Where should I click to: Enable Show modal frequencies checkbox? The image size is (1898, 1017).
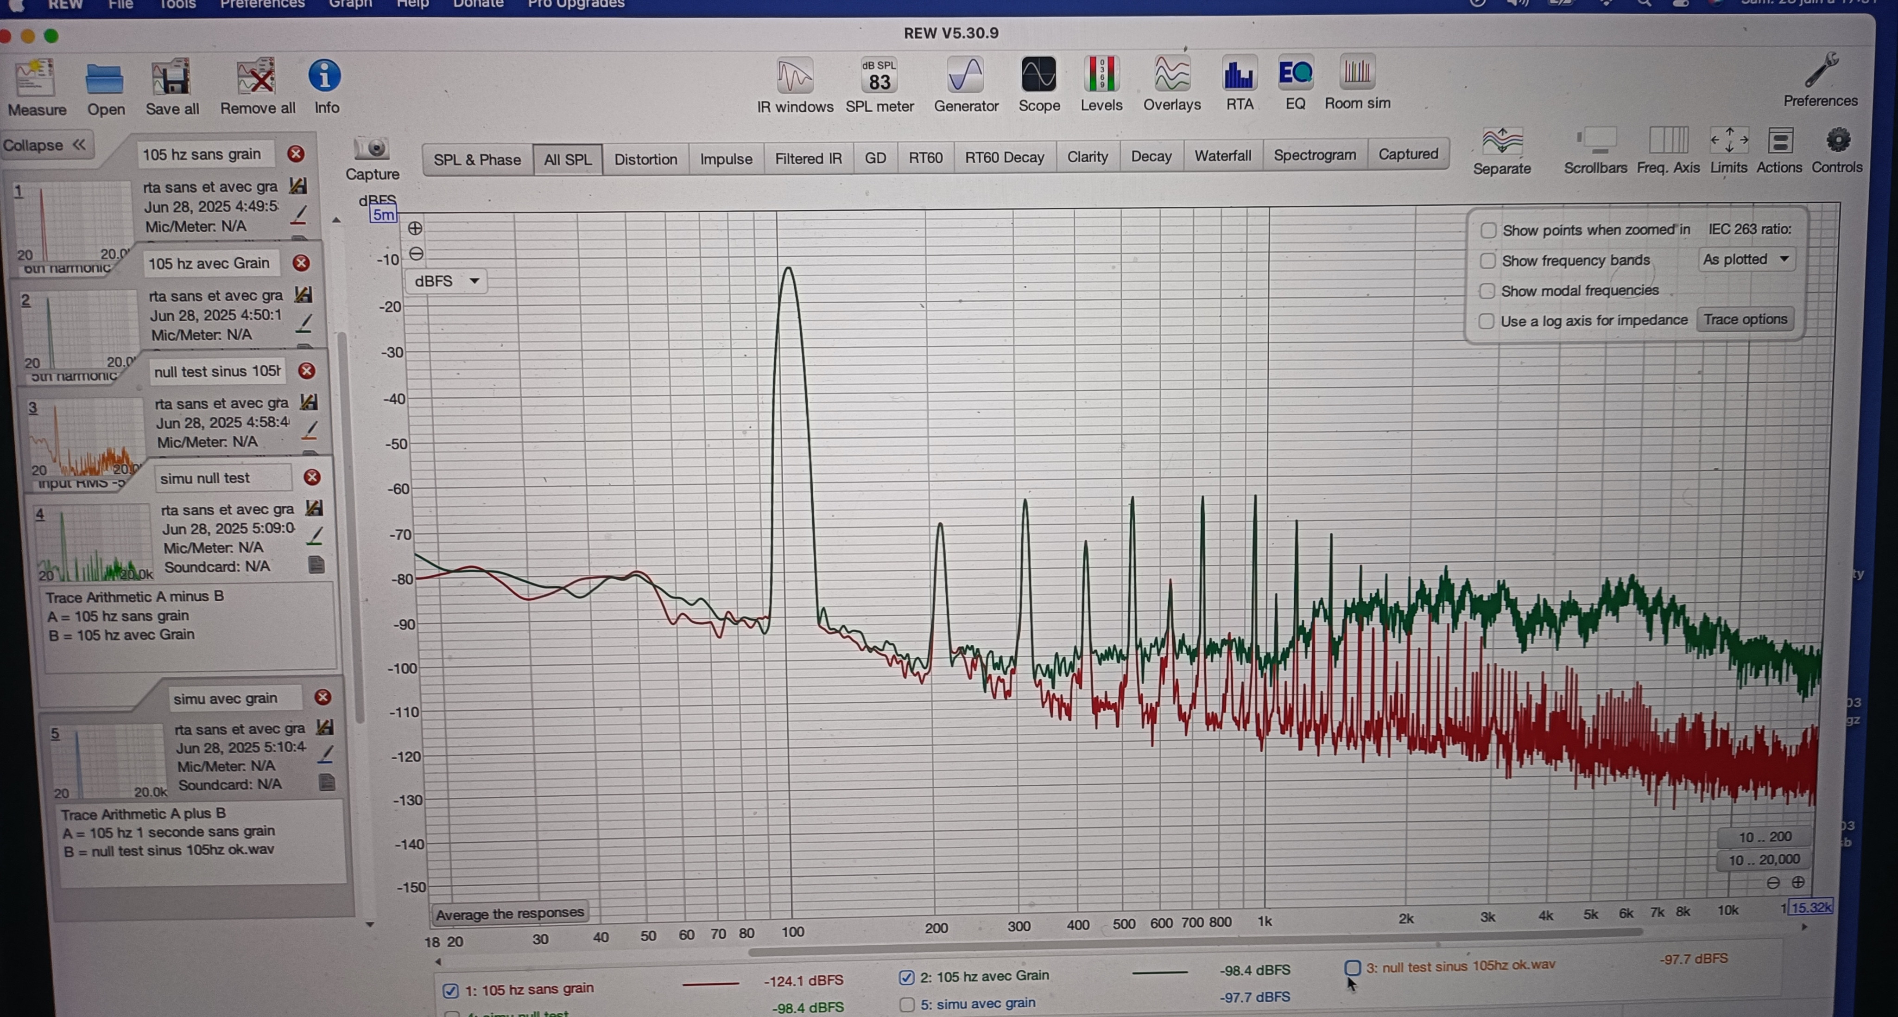[1487, 291]
